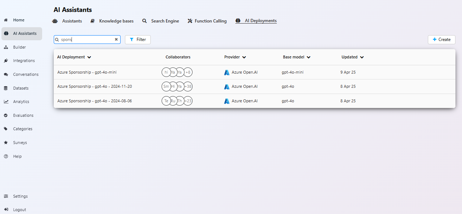Expand the +8 collaborators badge
Screen dimensions: 462x214
pyautogui.click(x=188, y=72)
